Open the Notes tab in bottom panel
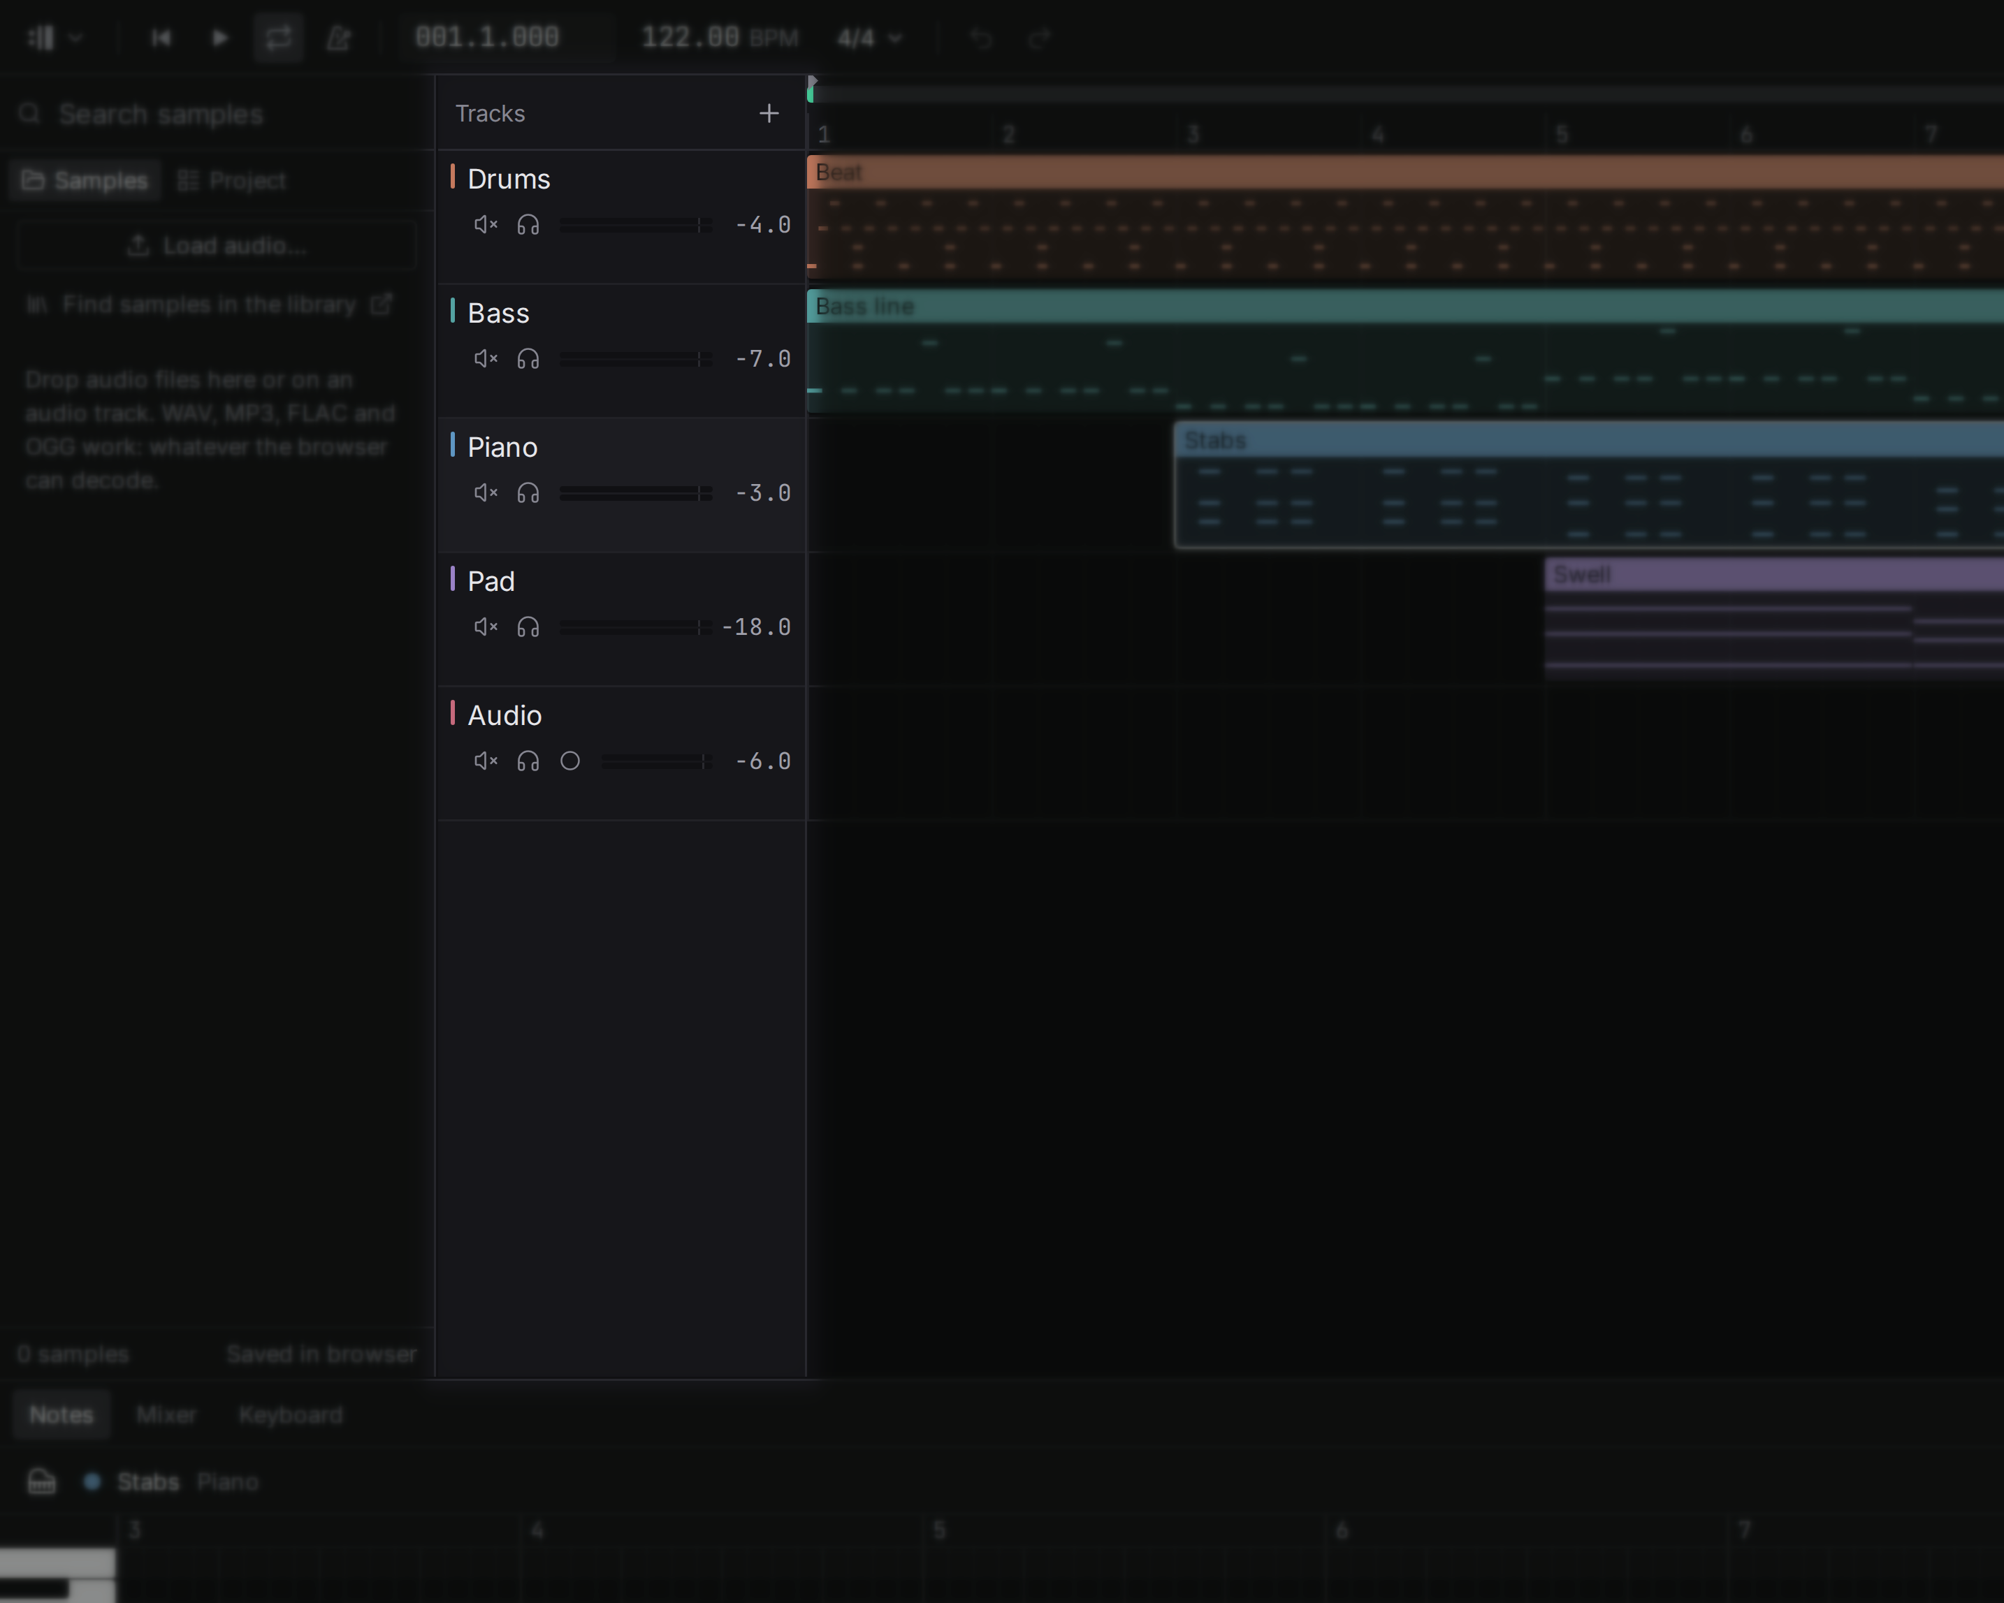Viewport: 2004px width, 1603px height. tap(61, 1414)
